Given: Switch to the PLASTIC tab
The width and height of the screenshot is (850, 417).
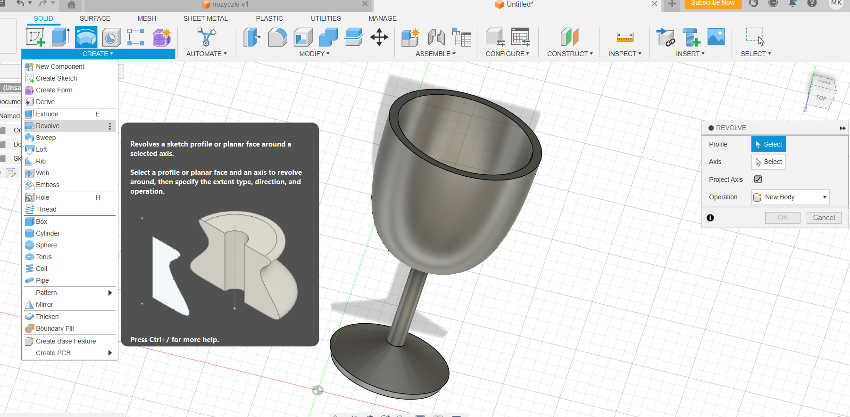Looking at the screenshot, I should [x=269, y=18].
